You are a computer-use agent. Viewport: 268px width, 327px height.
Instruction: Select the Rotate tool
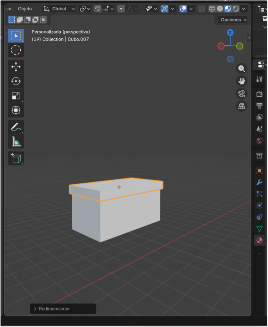16,81
